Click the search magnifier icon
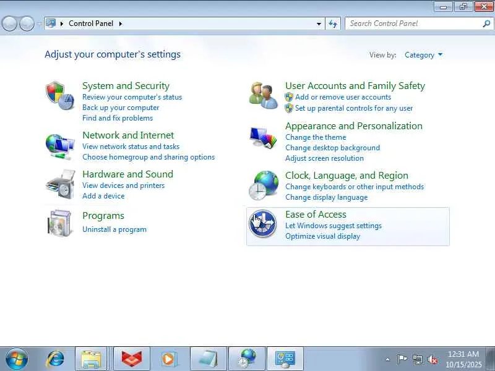The image size is (495, 371). (486, 23)
